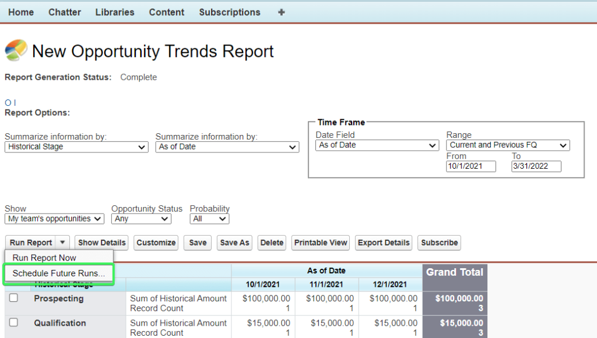The width and height of the screenshot is (597, 338).
Task: Switch to the Chatter tab
Action: point(65,12)
